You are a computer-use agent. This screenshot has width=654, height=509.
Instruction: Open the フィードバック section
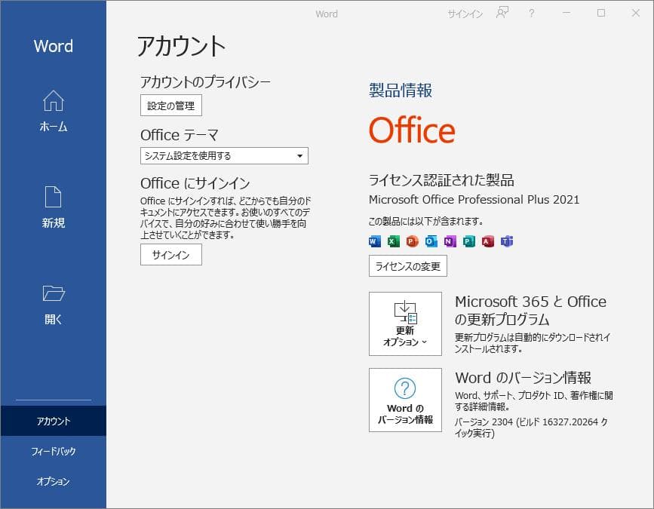[53, 452]
